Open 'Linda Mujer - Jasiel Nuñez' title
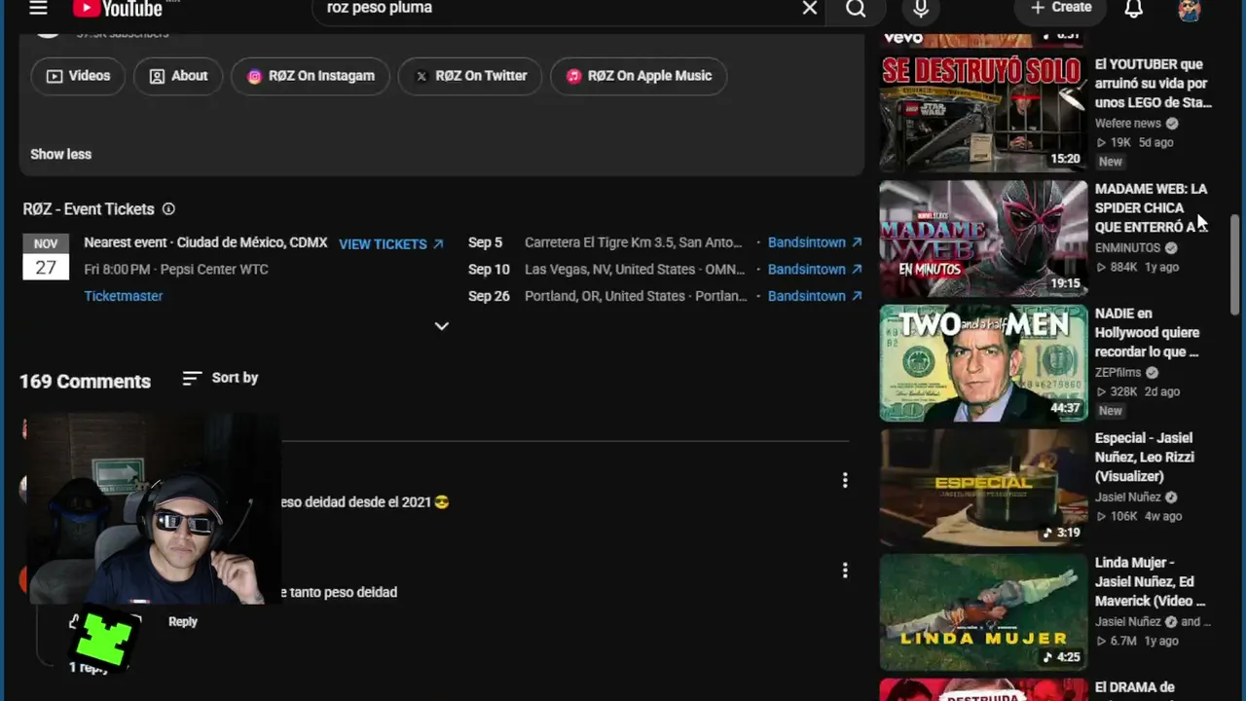The height and width of the screenshot is (701, 1246). 1151,582
